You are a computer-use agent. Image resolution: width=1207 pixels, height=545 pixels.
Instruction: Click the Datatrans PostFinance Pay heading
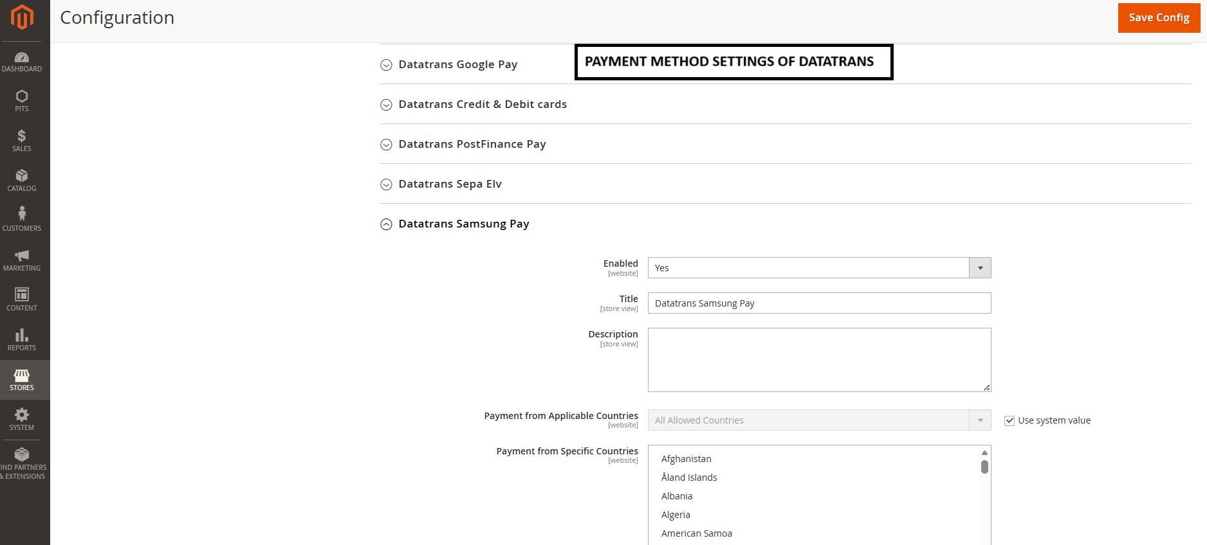tap(472, 144)
